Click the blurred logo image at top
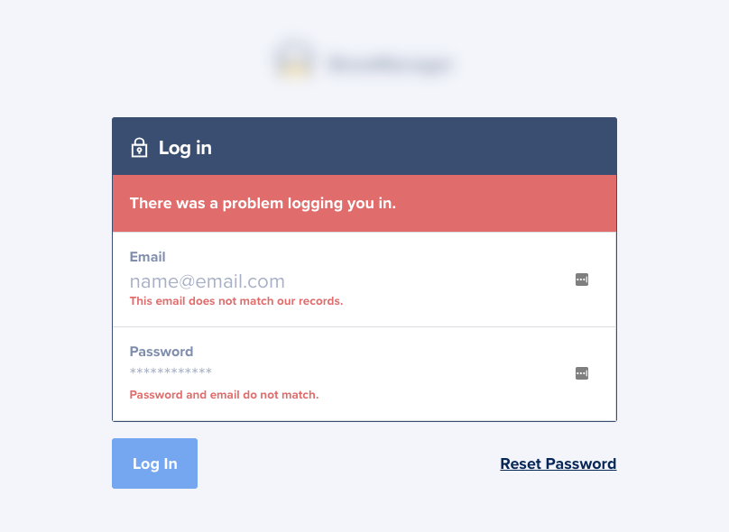This screenshot has width=729, height=532. pos(294,59)
